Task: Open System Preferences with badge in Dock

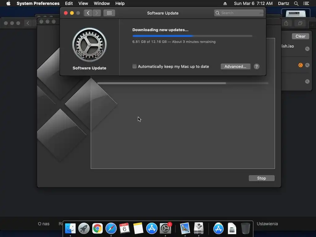Action: (165, 228)
